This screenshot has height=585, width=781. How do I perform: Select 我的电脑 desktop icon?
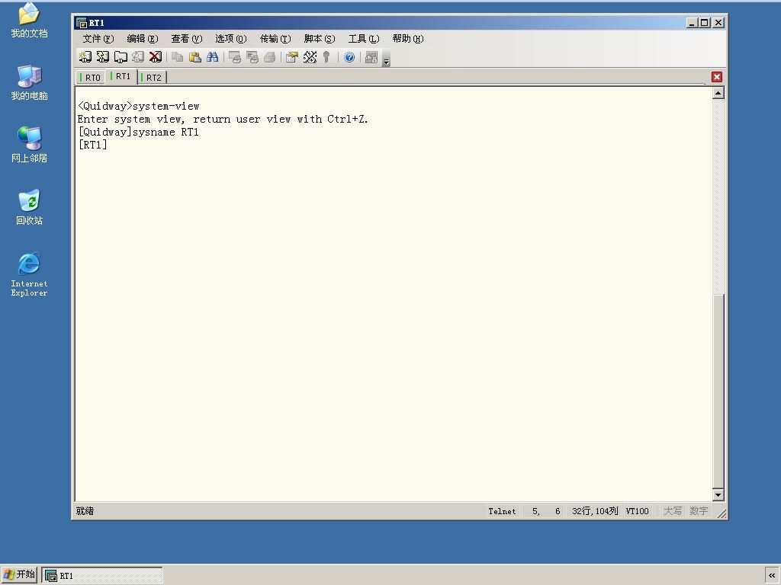point(30,82)
